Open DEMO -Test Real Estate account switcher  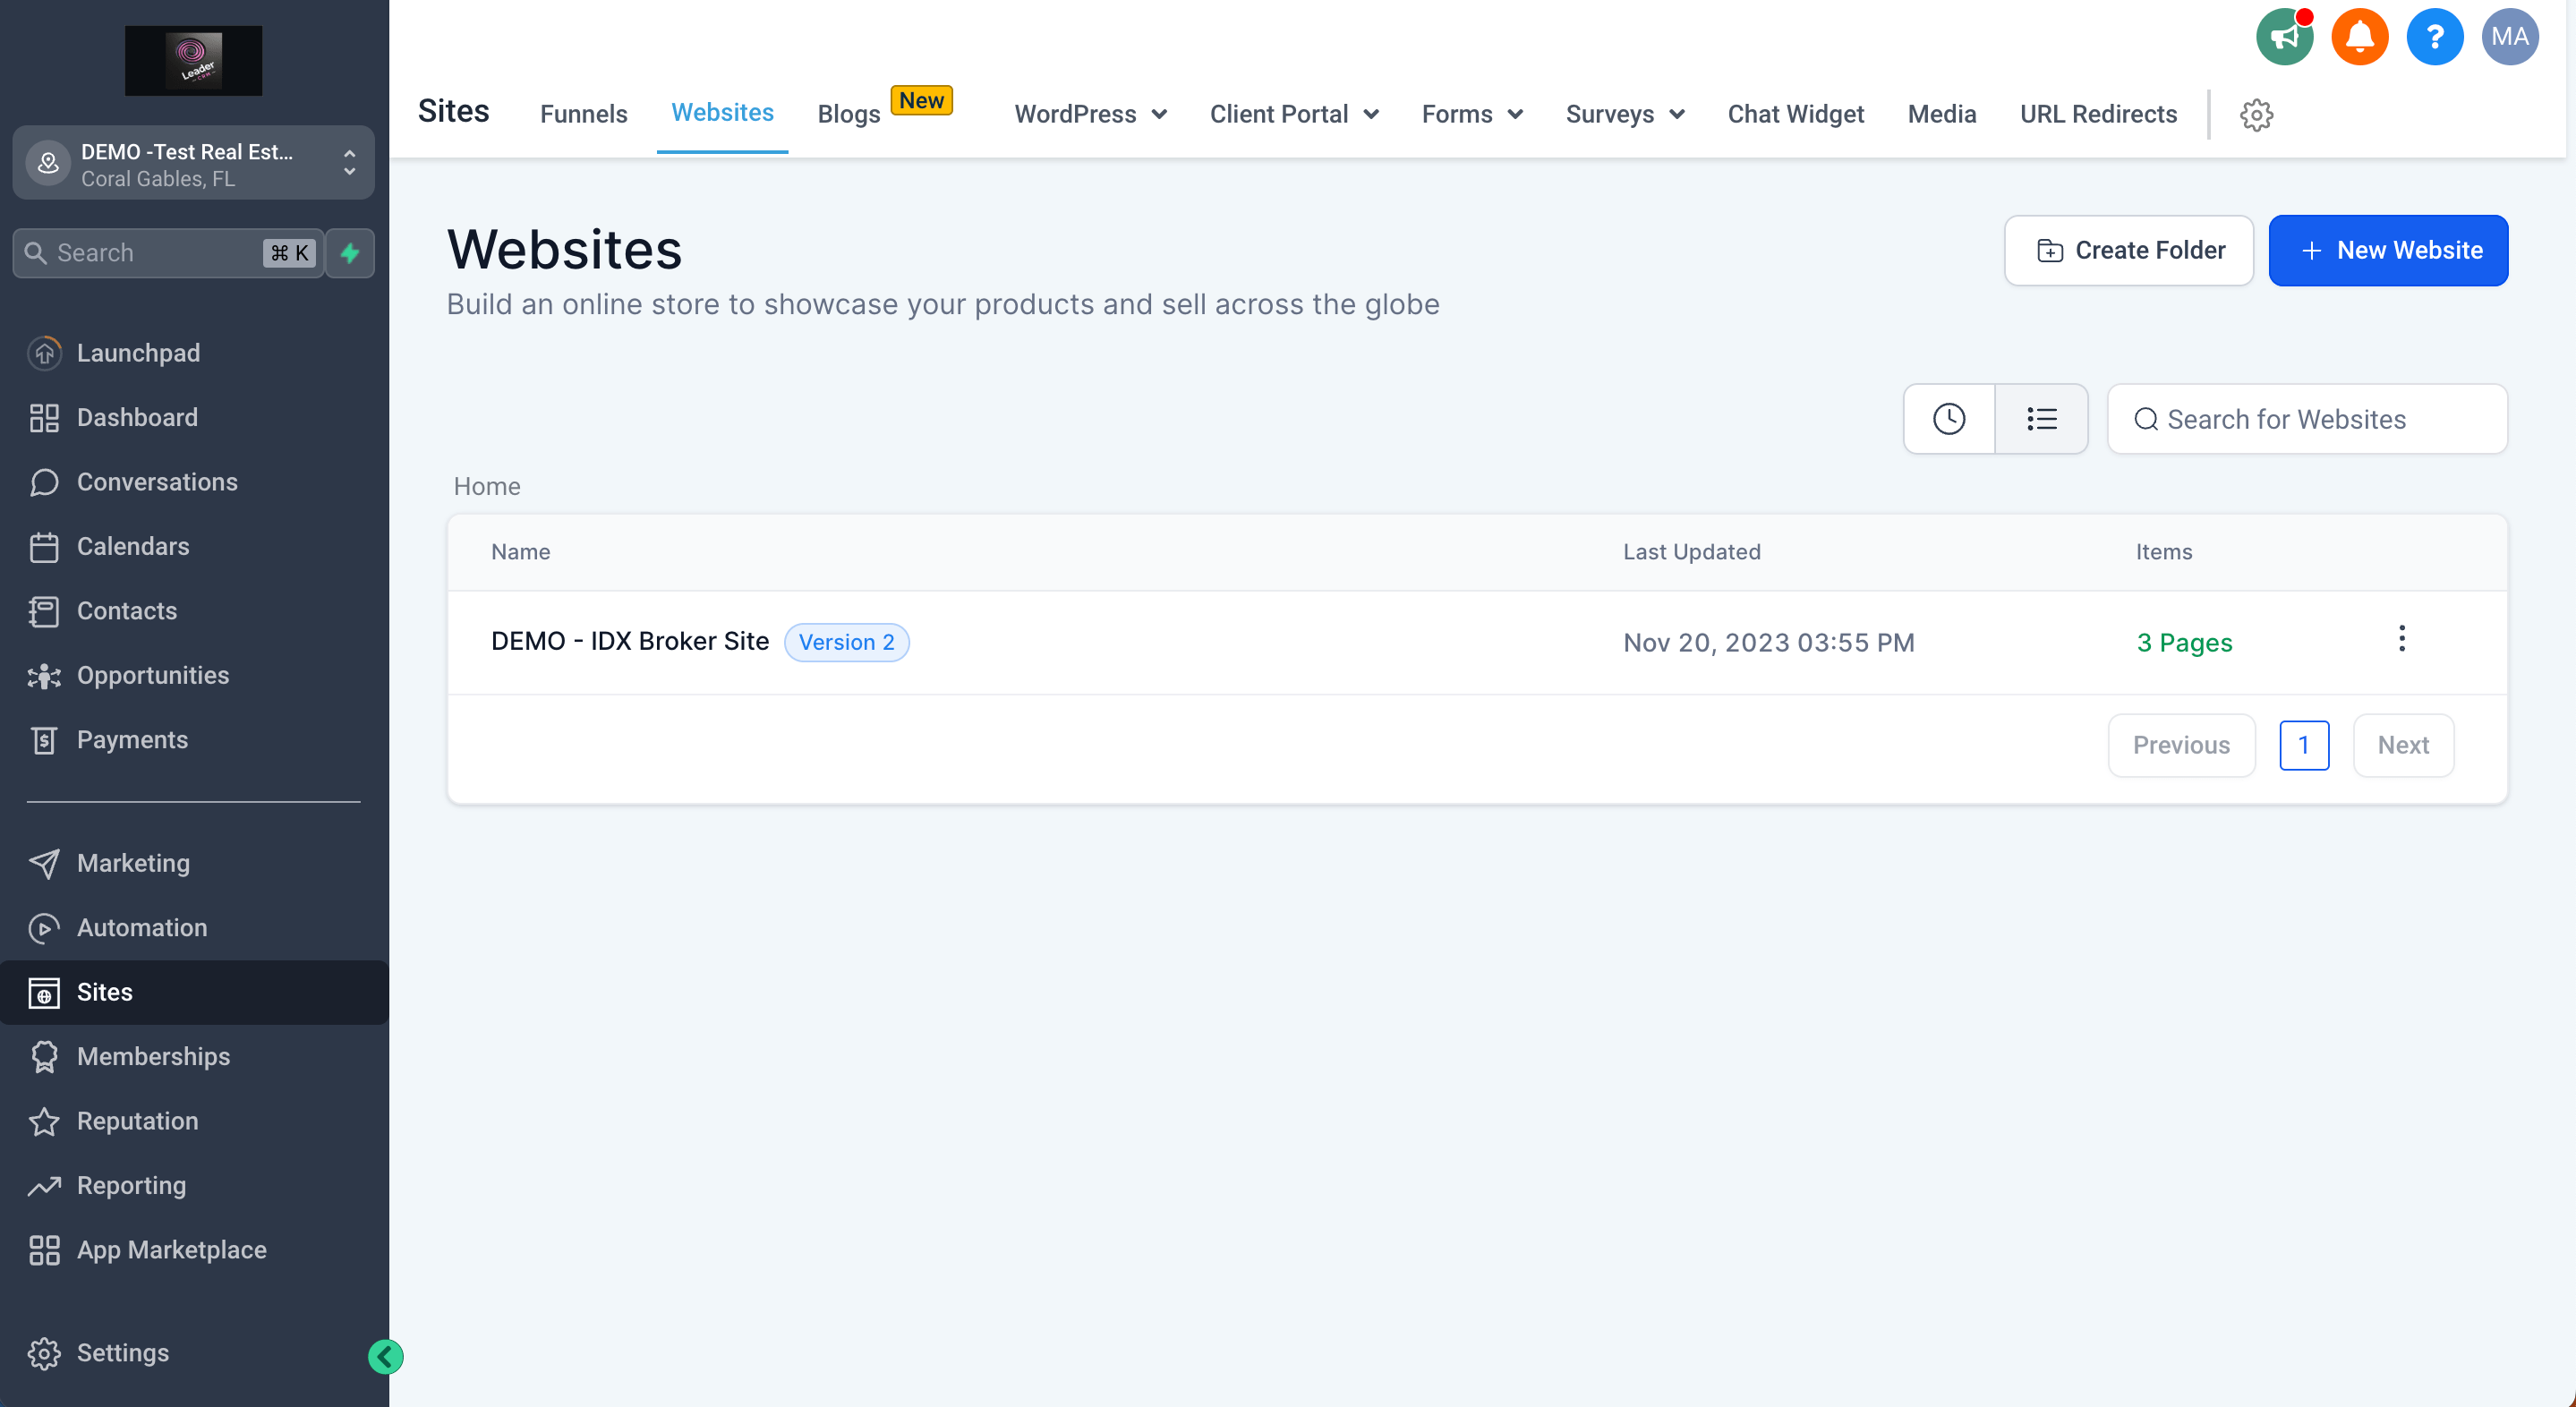point(193,164)
